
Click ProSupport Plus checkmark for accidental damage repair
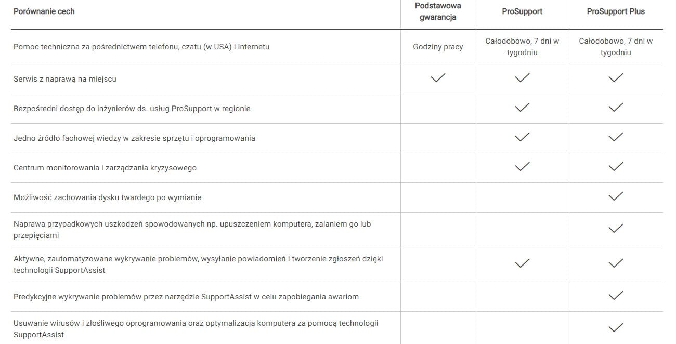pyautogui.click(x=616, y=229)
